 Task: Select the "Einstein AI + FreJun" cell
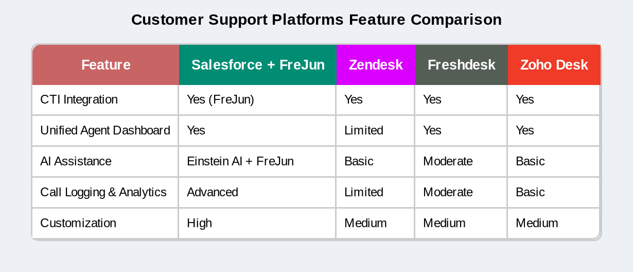(240, 161)
